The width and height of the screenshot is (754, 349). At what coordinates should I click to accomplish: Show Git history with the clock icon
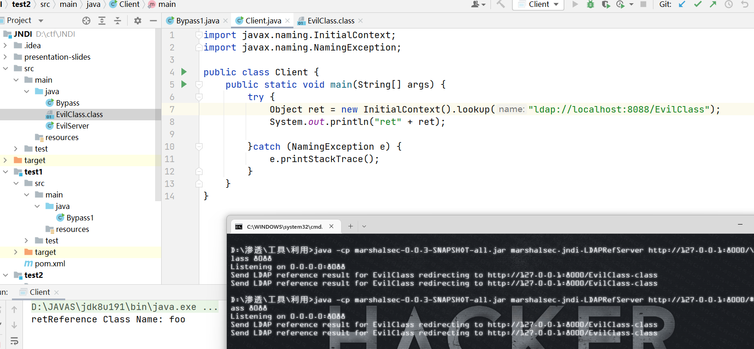[729, 5]
